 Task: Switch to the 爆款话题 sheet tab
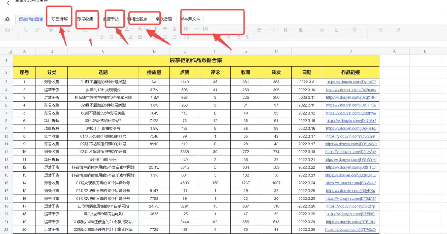point(164,19)
